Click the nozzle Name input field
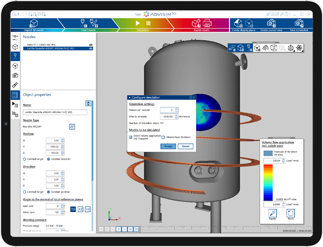This screenshot has height=247, width=323. tap(55, 112)
